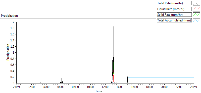Click the black Total Rate plot icon

pos(196,3)
